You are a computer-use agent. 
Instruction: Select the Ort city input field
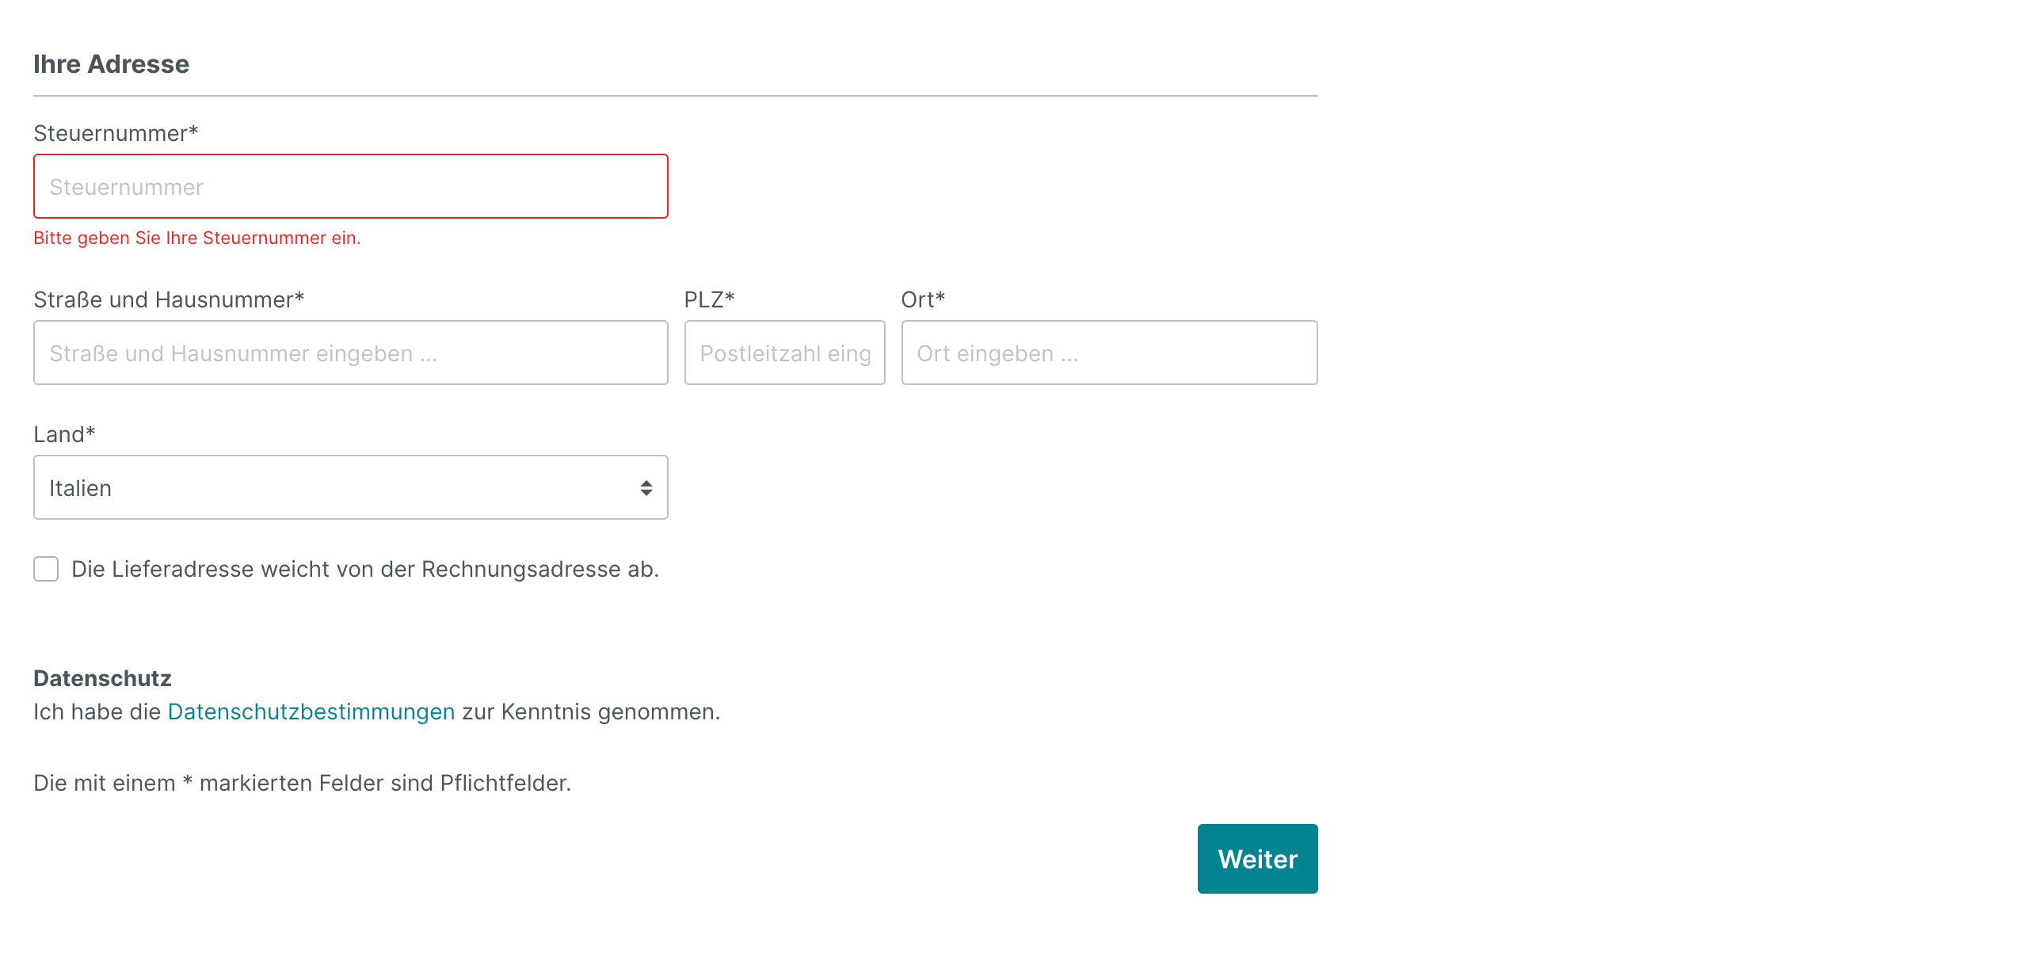coord(1109,353)
